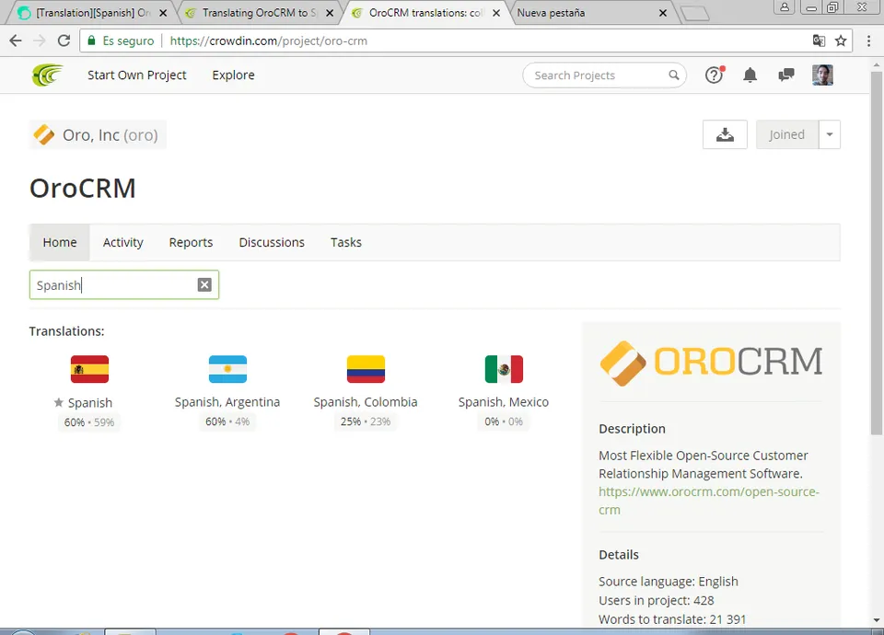Viewport: 884px width, 635px height.
Task: Click the search magnifier icon
Action: coord(674,75)
